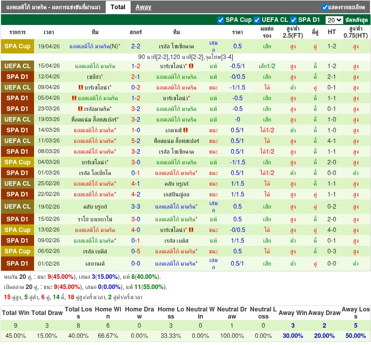The height and width of the screenshot is (345, 371).
Task: Click the SPA Cup league badge for 19/04/26
Action: click(18, 46)
